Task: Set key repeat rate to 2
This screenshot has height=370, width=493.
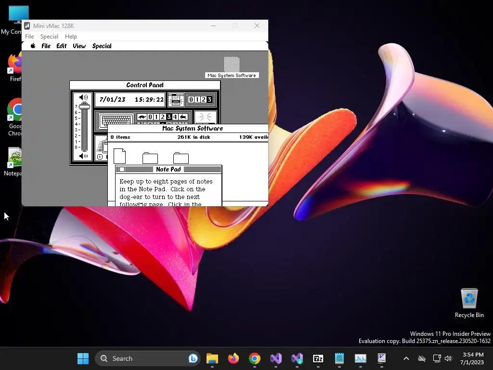Action: [163, 117]
